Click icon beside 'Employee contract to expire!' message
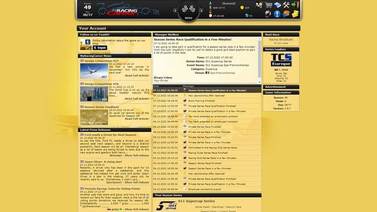The width and height of the screenshot is (377, 212). pyautogui.click(x=184, y=189)
